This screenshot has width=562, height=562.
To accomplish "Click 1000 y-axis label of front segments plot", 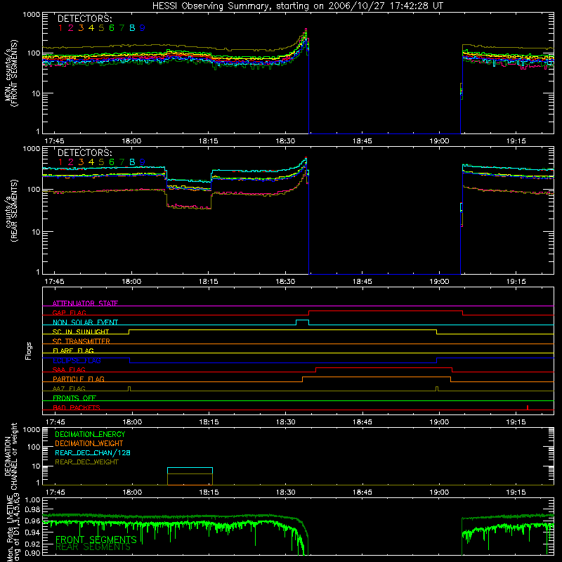I will [x=32, y=15].
